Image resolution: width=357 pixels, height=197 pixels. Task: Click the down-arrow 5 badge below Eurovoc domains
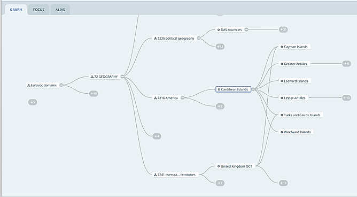pos(33,102)
